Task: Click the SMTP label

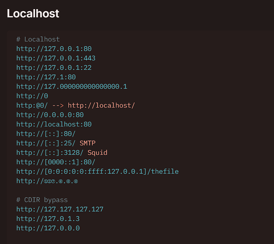Action: pyautogui.click(x=88, y=143)
